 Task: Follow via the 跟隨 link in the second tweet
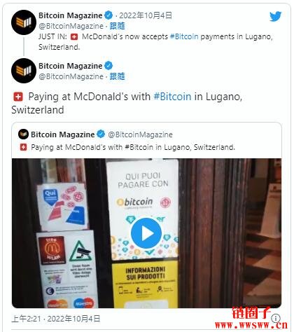117,76
